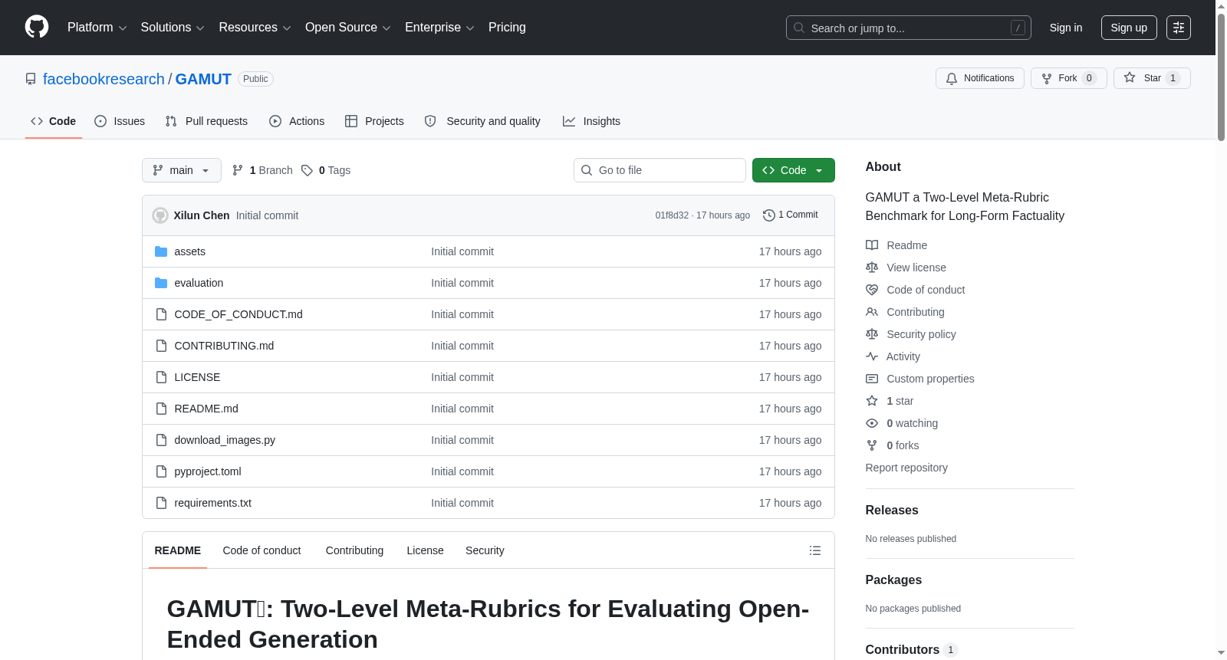Expand the green Code dropdown
1227x660 pixels.
(793, 170)
